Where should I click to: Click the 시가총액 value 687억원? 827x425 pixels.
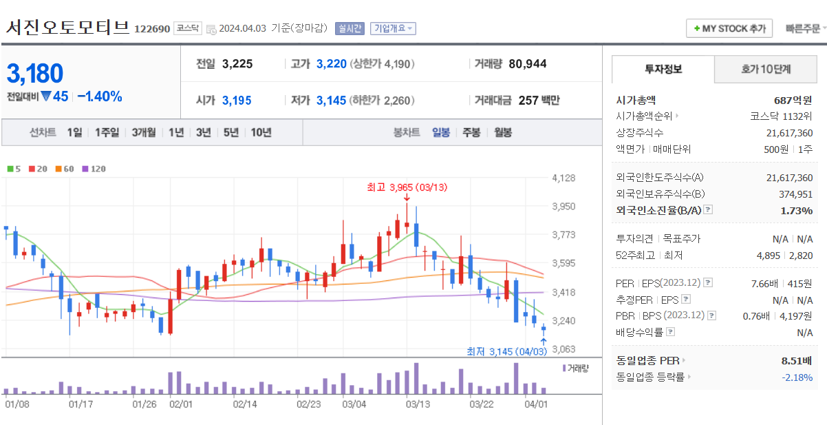tap(793, 100)
